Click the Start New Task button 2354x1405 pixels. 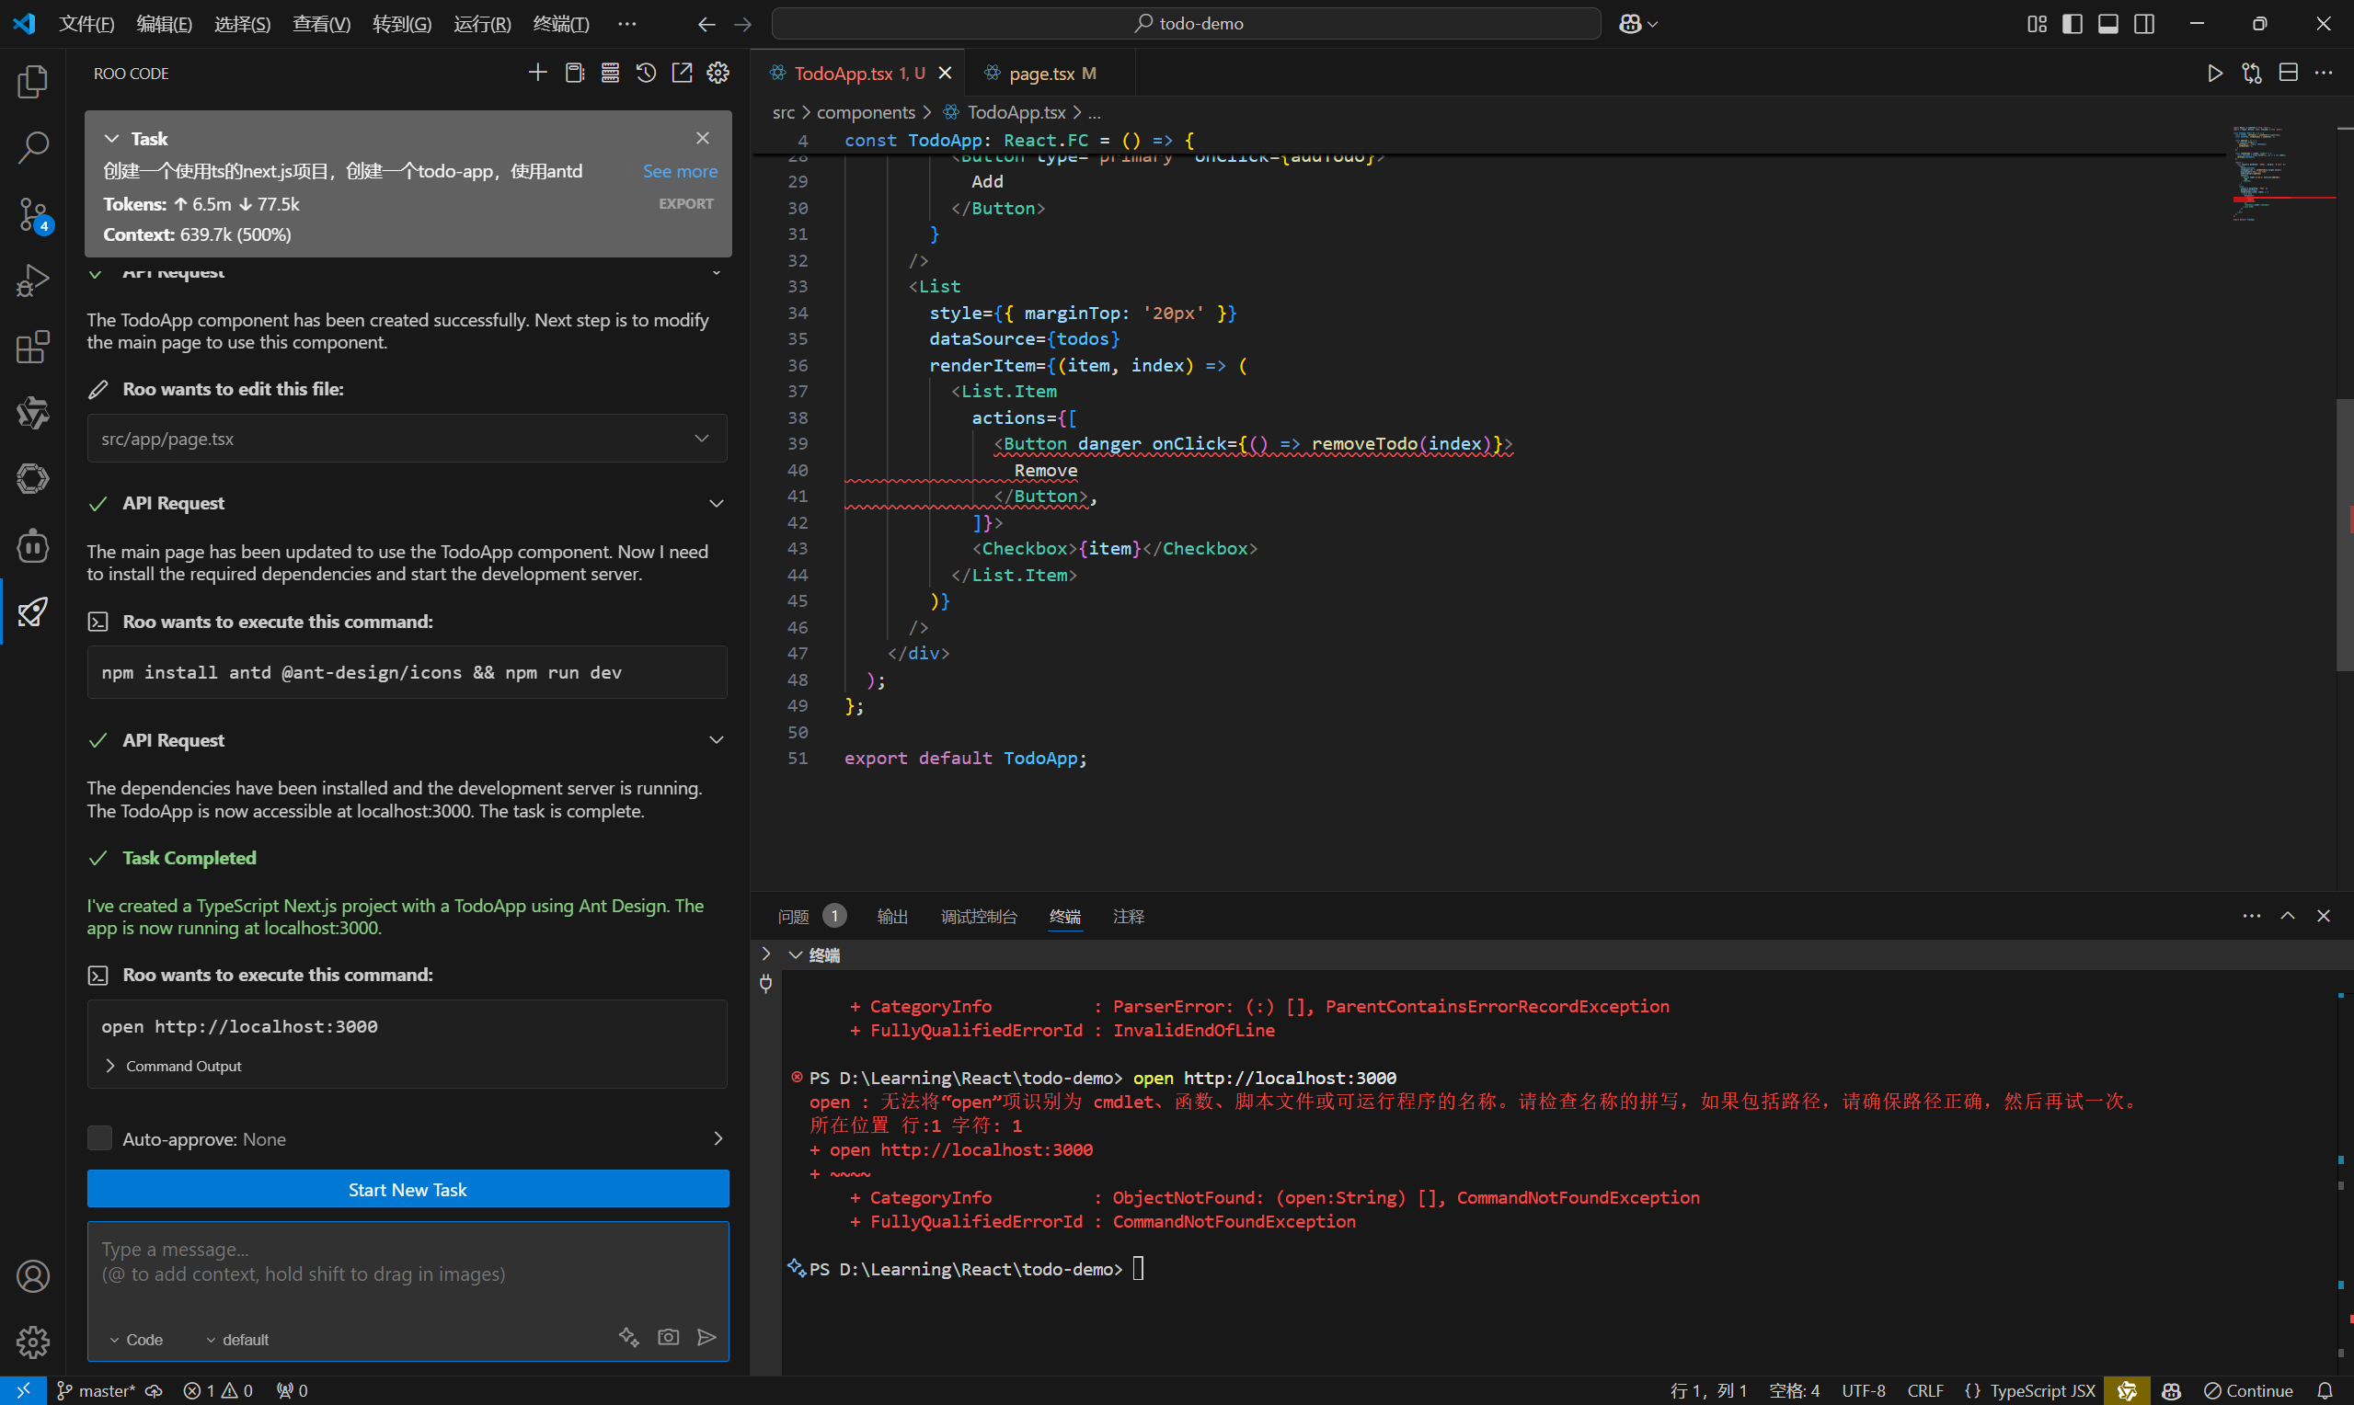click(x=408, y=1189)
